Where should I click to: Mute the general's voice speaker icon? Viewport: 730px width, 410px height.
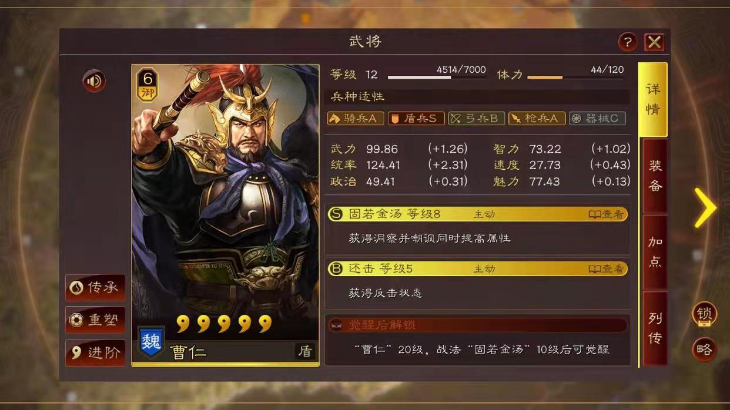click(94, 81)
